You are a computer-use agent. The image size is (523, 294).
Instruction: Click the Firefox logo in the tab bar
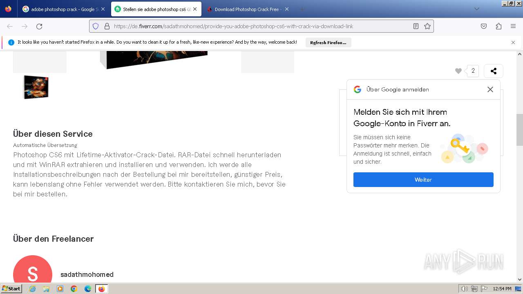8,9
